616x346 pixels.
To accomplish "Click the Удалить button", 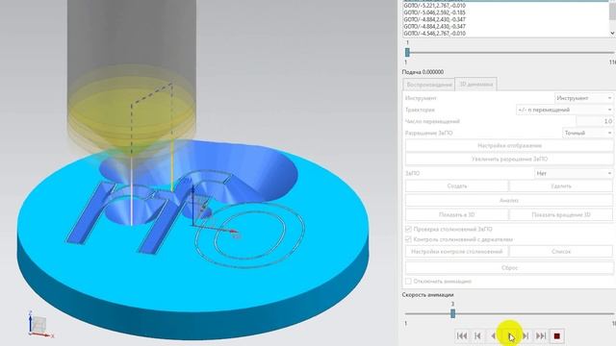I will click(x=561, y=185).
